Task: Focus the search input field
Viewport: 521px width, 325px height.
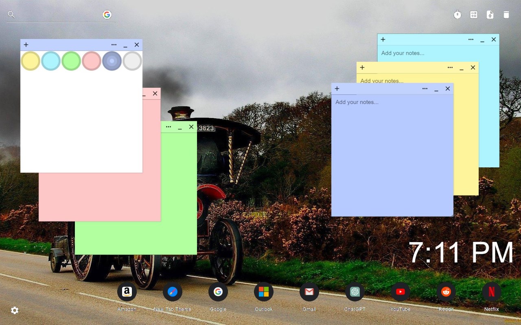Action: coord(59,15)
